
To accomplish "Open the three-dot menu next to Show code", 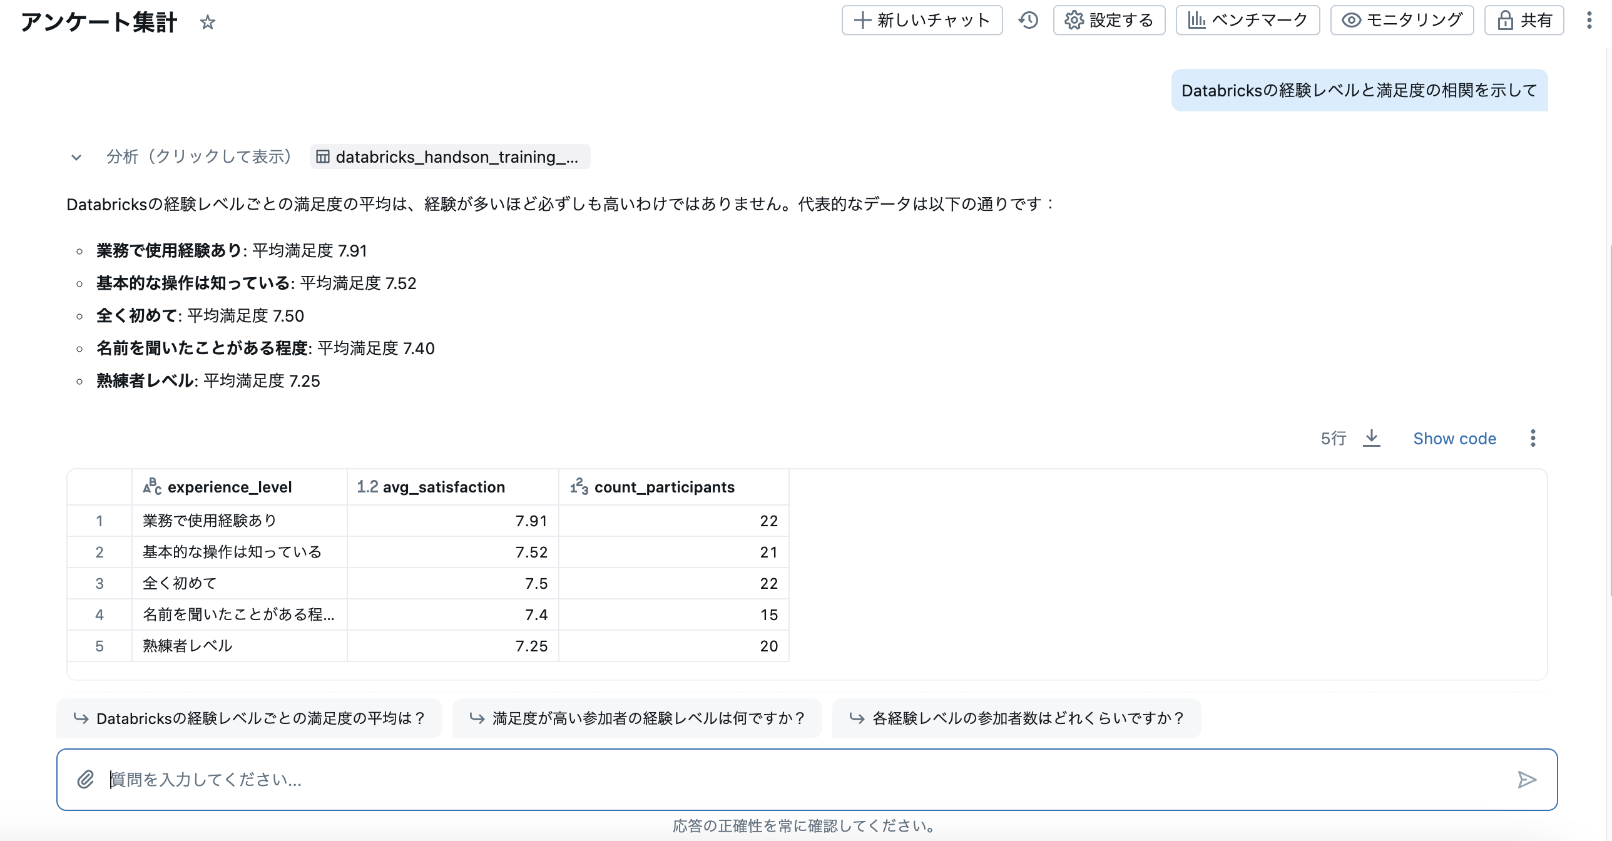I will click(x=1533, y=438).
